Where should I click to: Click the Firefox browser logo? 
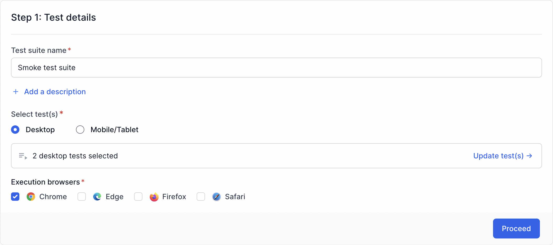(x=154, y=197)
